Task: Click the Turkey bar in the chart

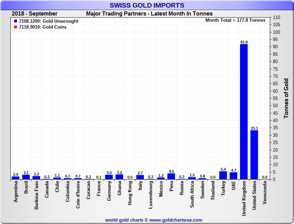Action: click(x=223, y=175)
